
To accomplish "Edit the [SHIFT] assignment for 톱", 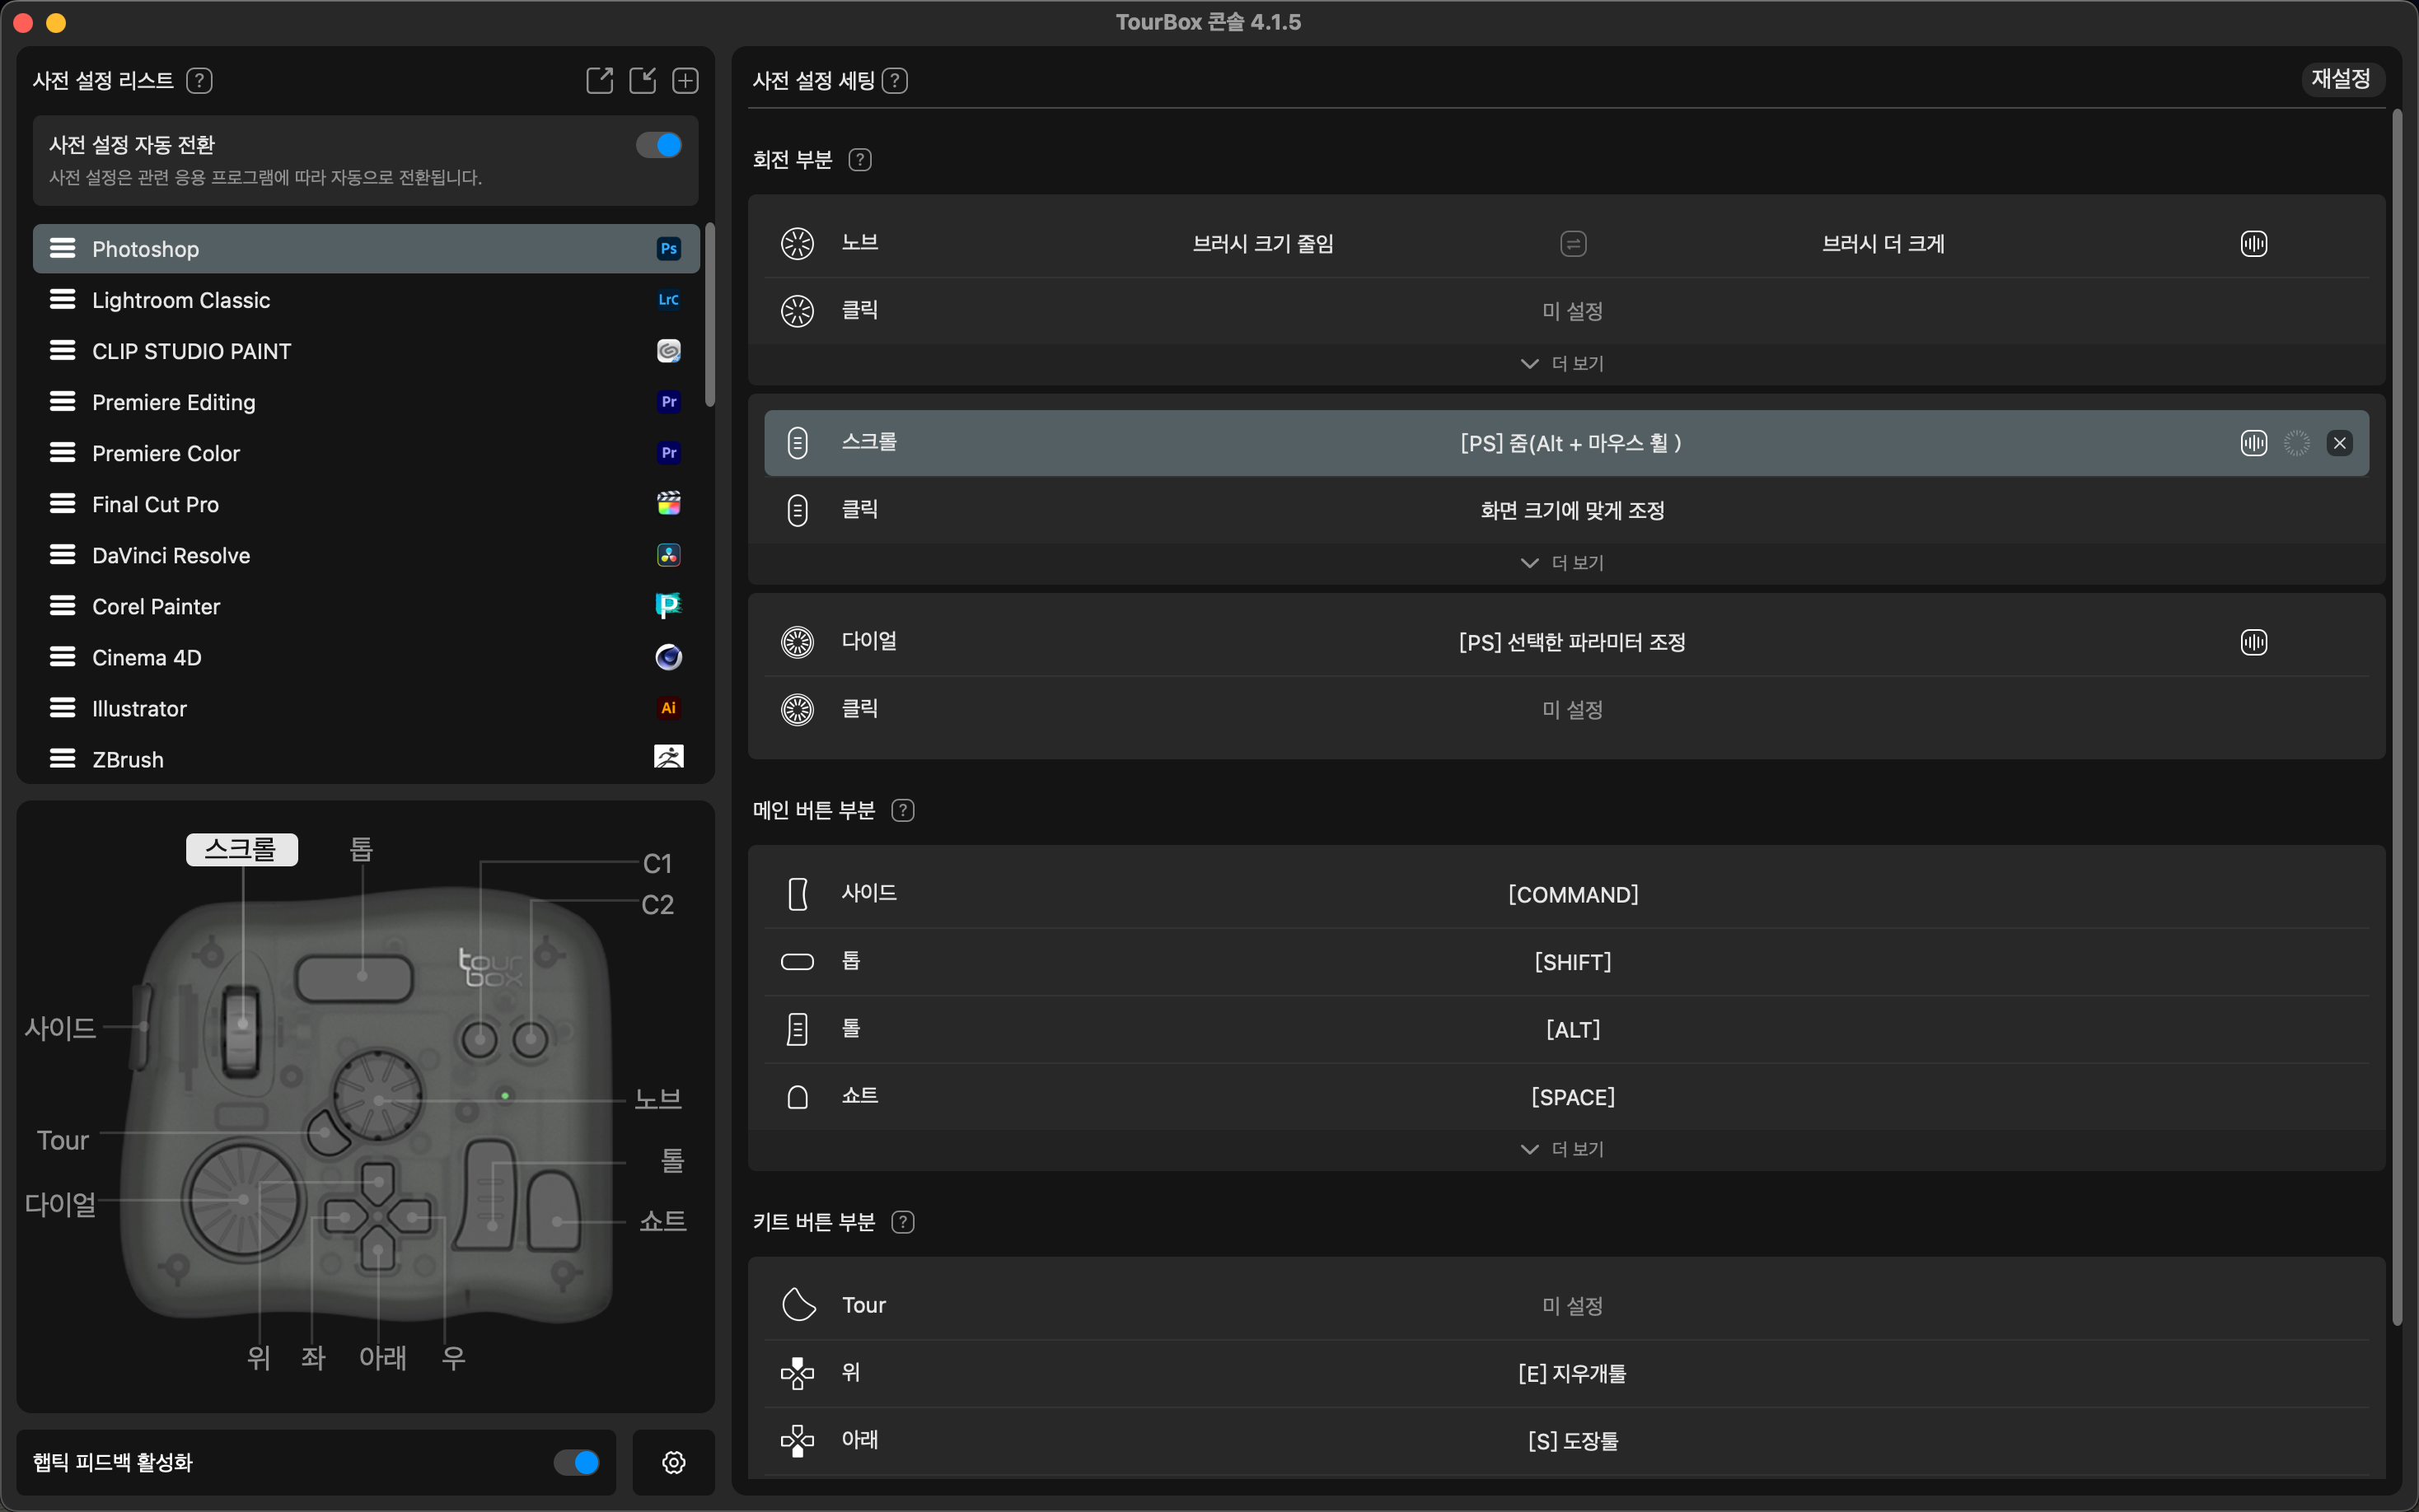I will pyautogui.click(x=1573, y=962).
